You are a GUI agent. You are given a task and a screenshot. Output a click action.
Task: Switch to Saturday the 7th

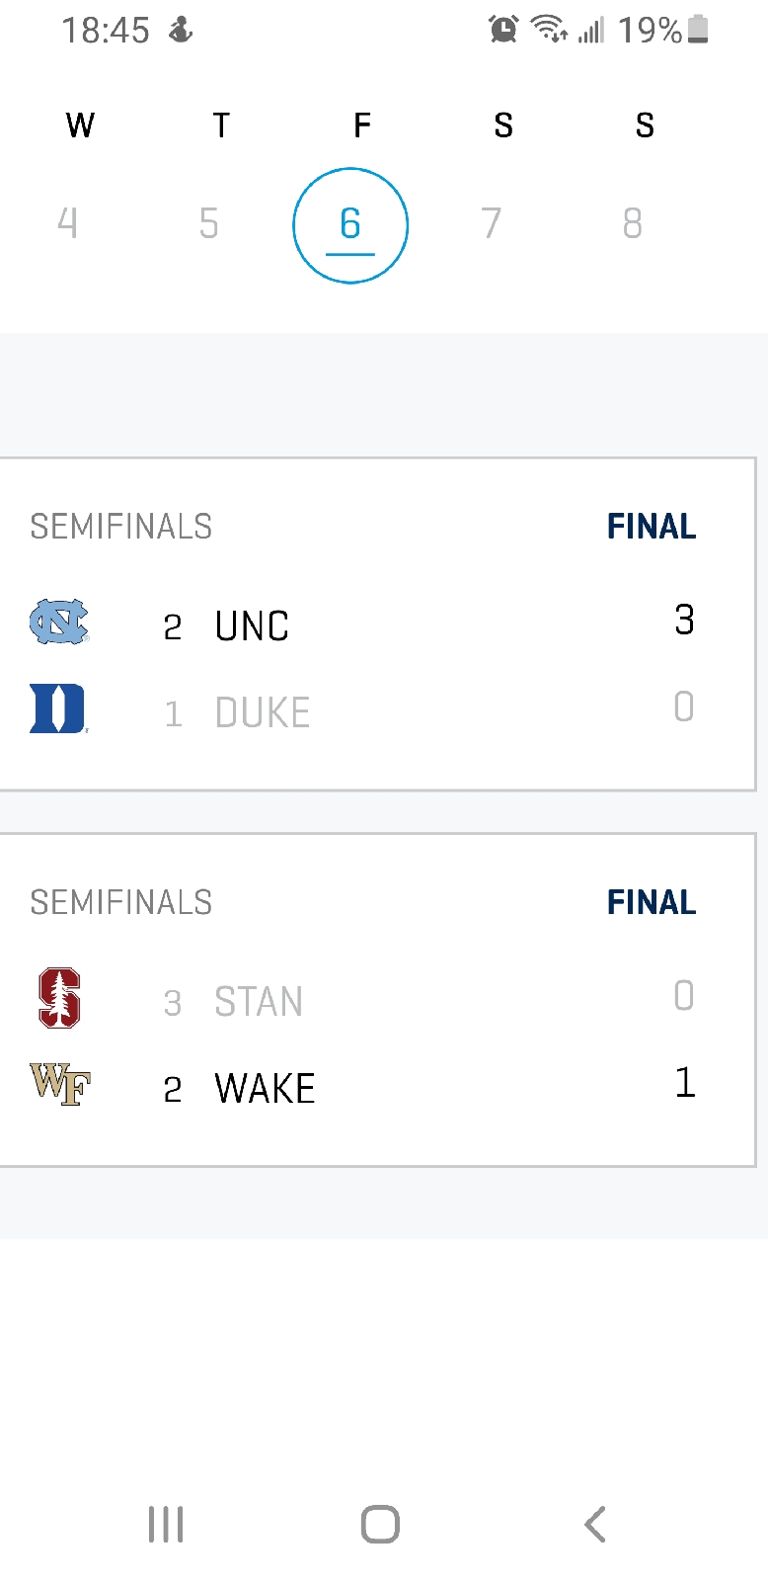492,223
